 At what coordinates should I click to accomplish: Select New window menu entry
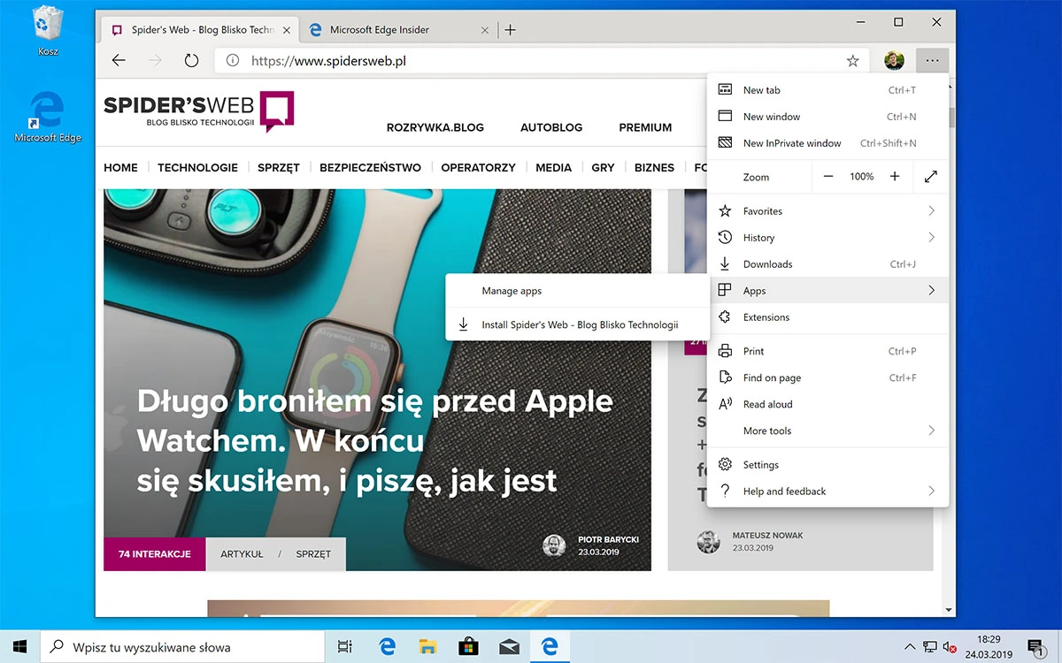point(827,117)
